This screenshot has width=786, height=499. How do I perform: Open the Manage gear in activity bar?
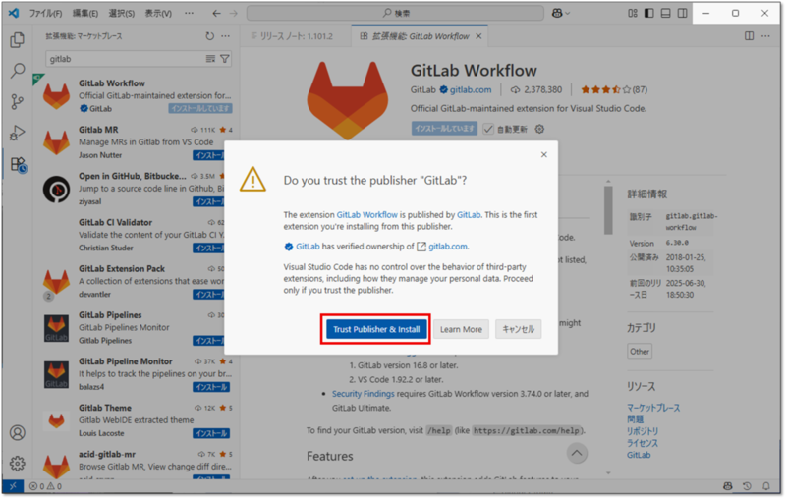pos(18,464)
